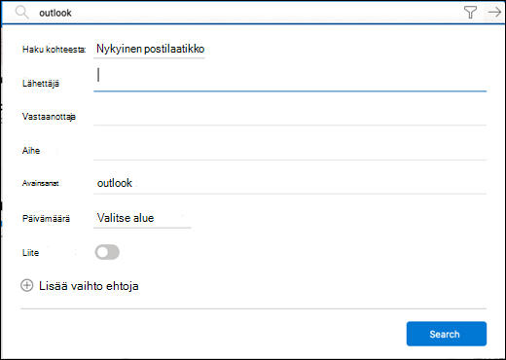Click the arrow icon to run search

click(x=494, y=13)
